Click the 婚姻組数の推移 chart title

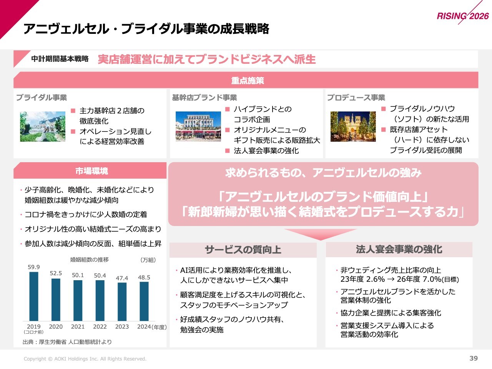point(89,260)
